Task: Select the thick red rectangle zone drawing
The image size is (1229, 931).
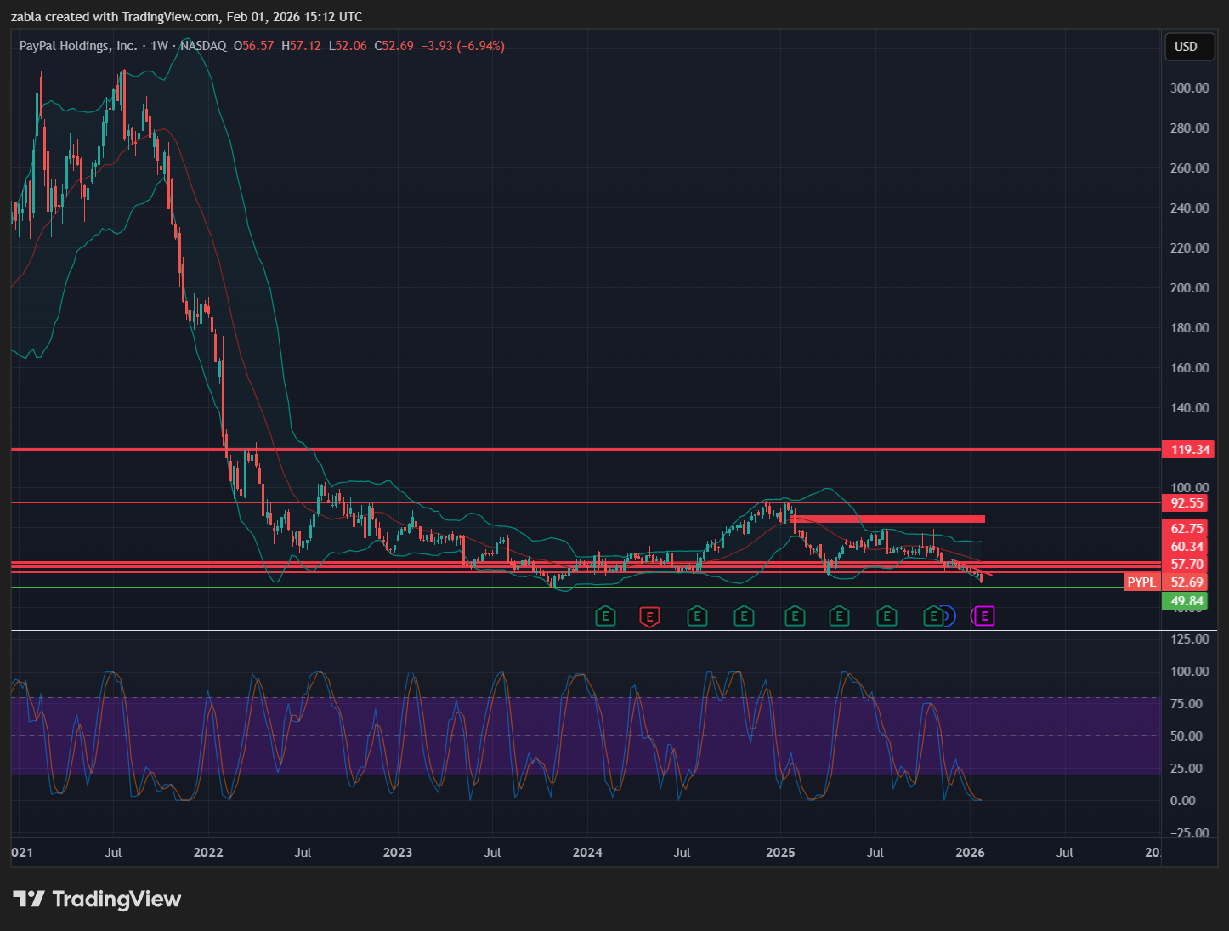Action: pos(887,519)
